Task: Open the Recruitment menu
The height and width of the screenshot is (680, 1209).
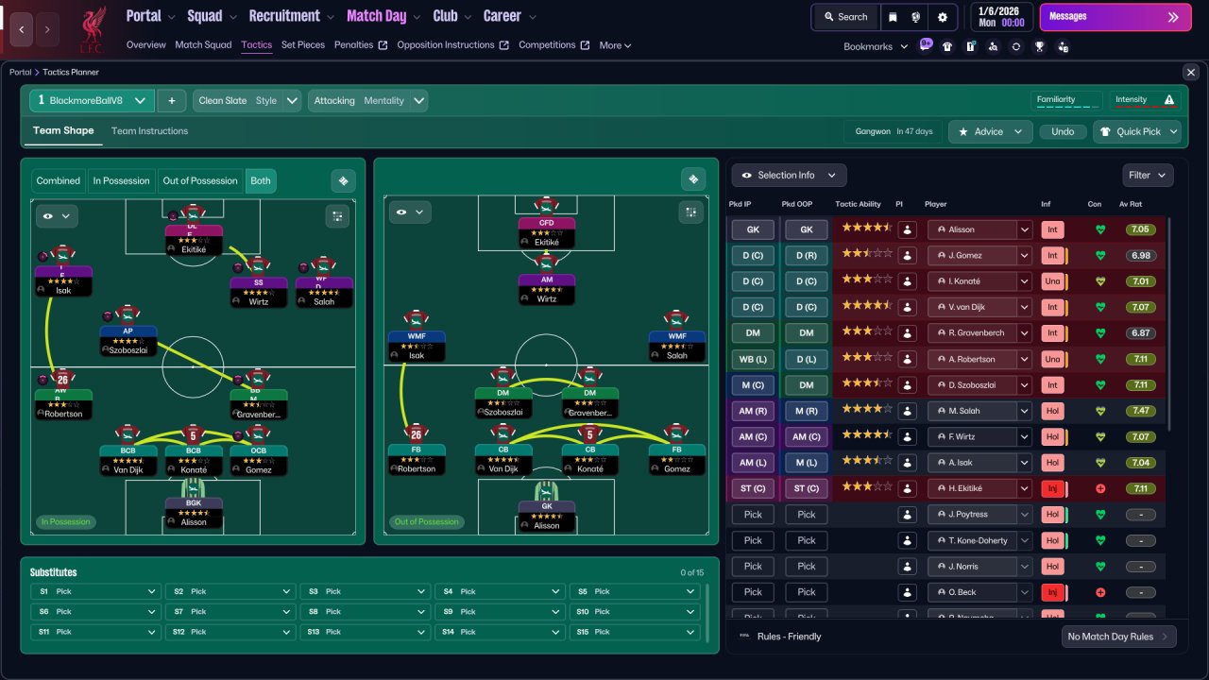Action: pos(292,16)
